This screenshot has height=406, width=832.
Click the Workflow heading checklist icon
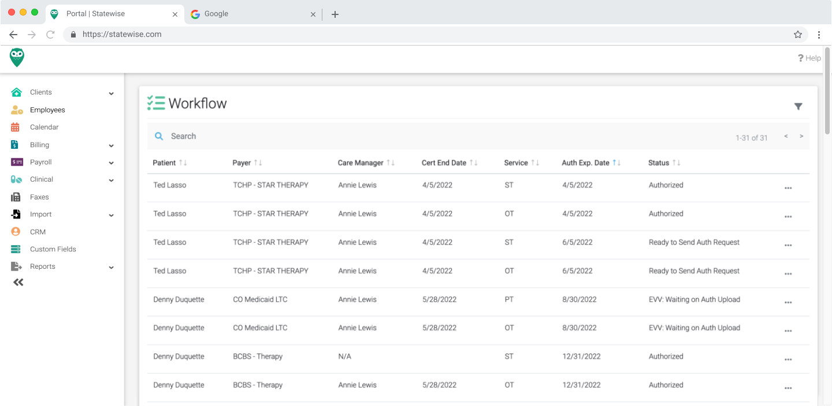point(156,103)
